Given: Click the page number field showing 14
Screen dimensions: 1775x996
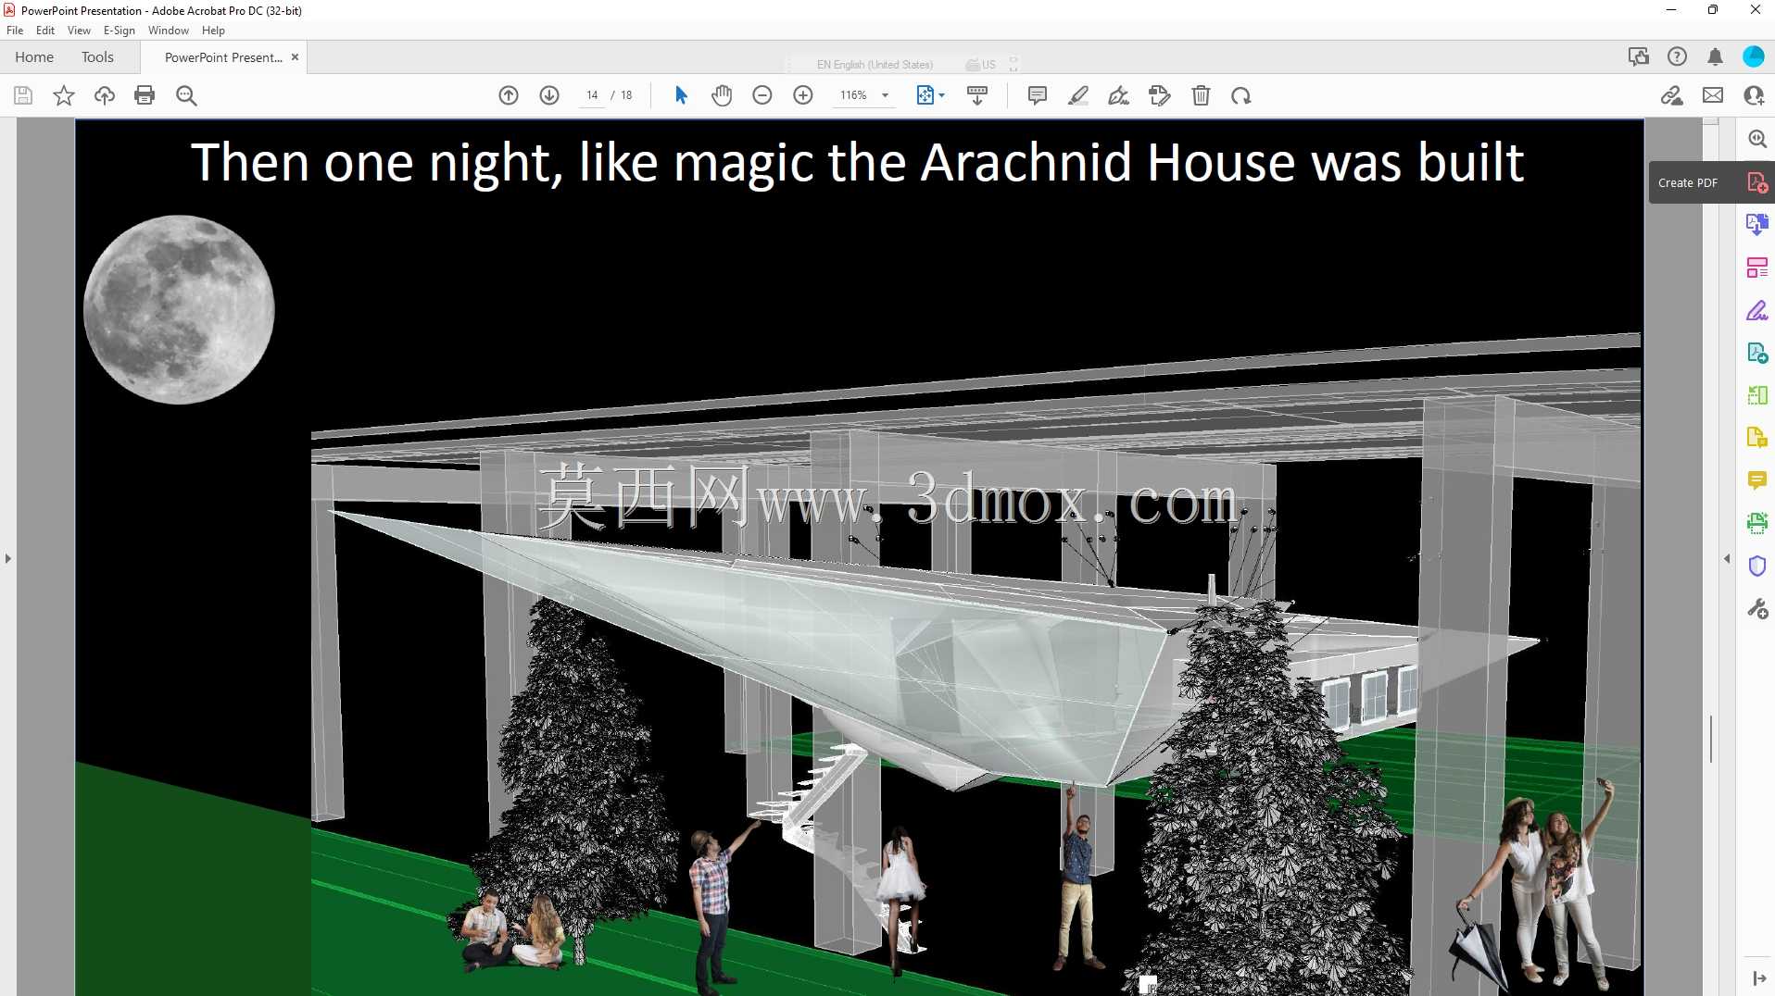Looking at the screenshot, I should point(592,95).
